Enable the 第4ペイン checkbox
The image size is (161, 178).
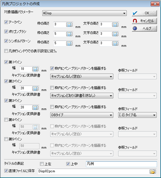pyautogui.click(x=6, y=119)
